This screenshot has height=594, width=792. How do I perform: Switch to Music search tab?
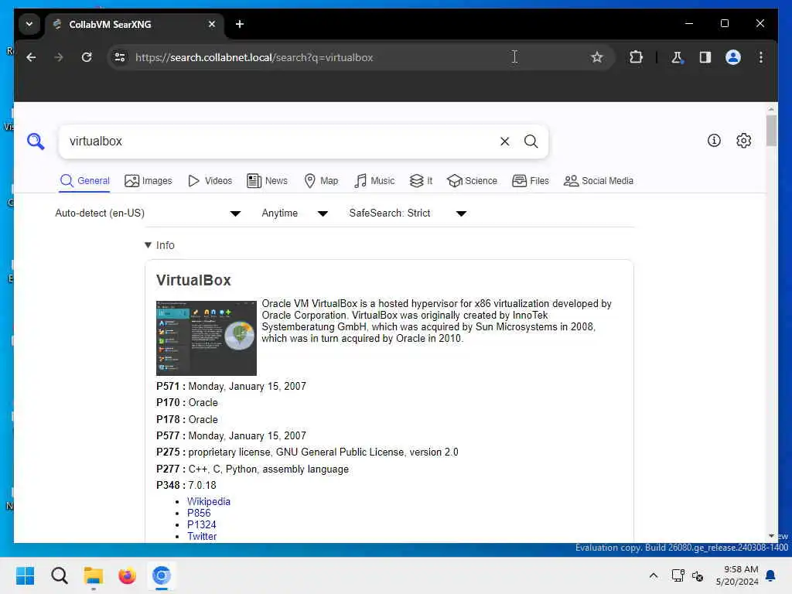click(374, 181)
